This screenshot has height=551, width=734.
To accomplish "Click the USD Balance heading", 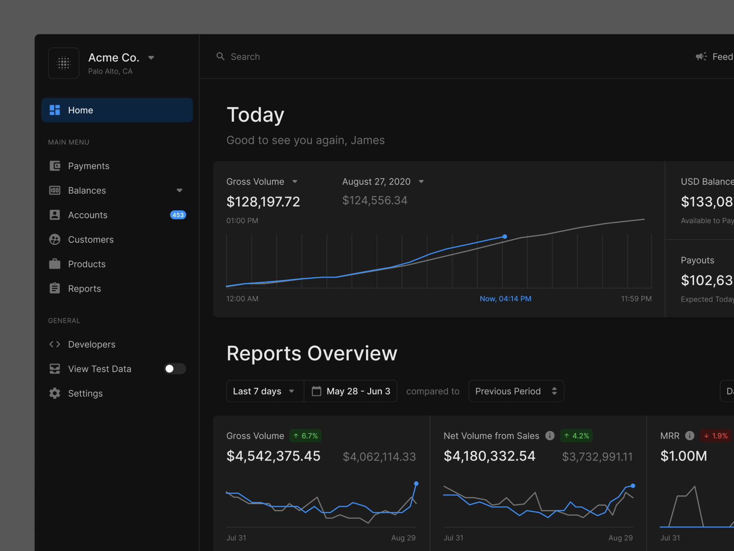I will coord(707,182).
